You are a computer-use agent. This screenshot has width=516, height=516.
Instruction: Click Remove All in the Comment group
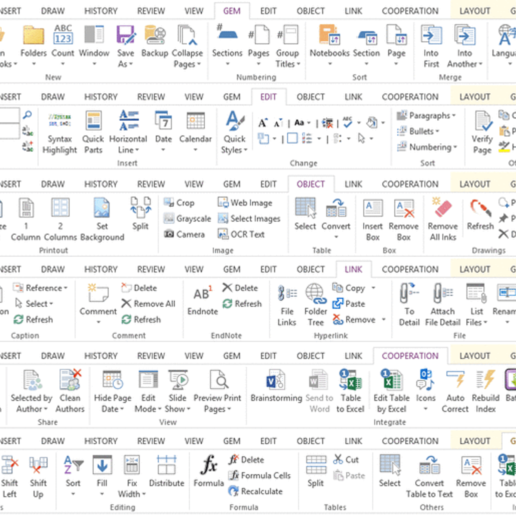tap(148, 304)
